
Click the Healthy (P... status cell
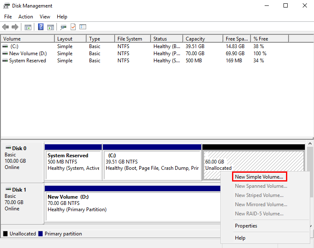[167, 54]
